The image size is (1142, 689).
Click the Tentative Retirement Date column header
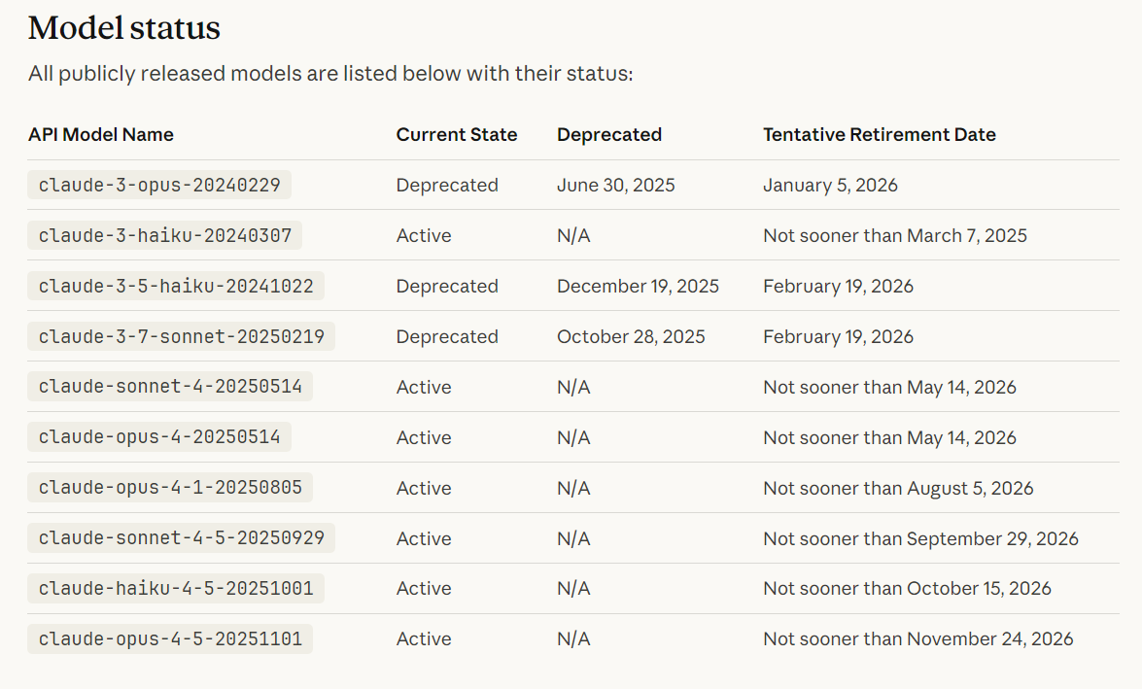[x=880, y=135]
